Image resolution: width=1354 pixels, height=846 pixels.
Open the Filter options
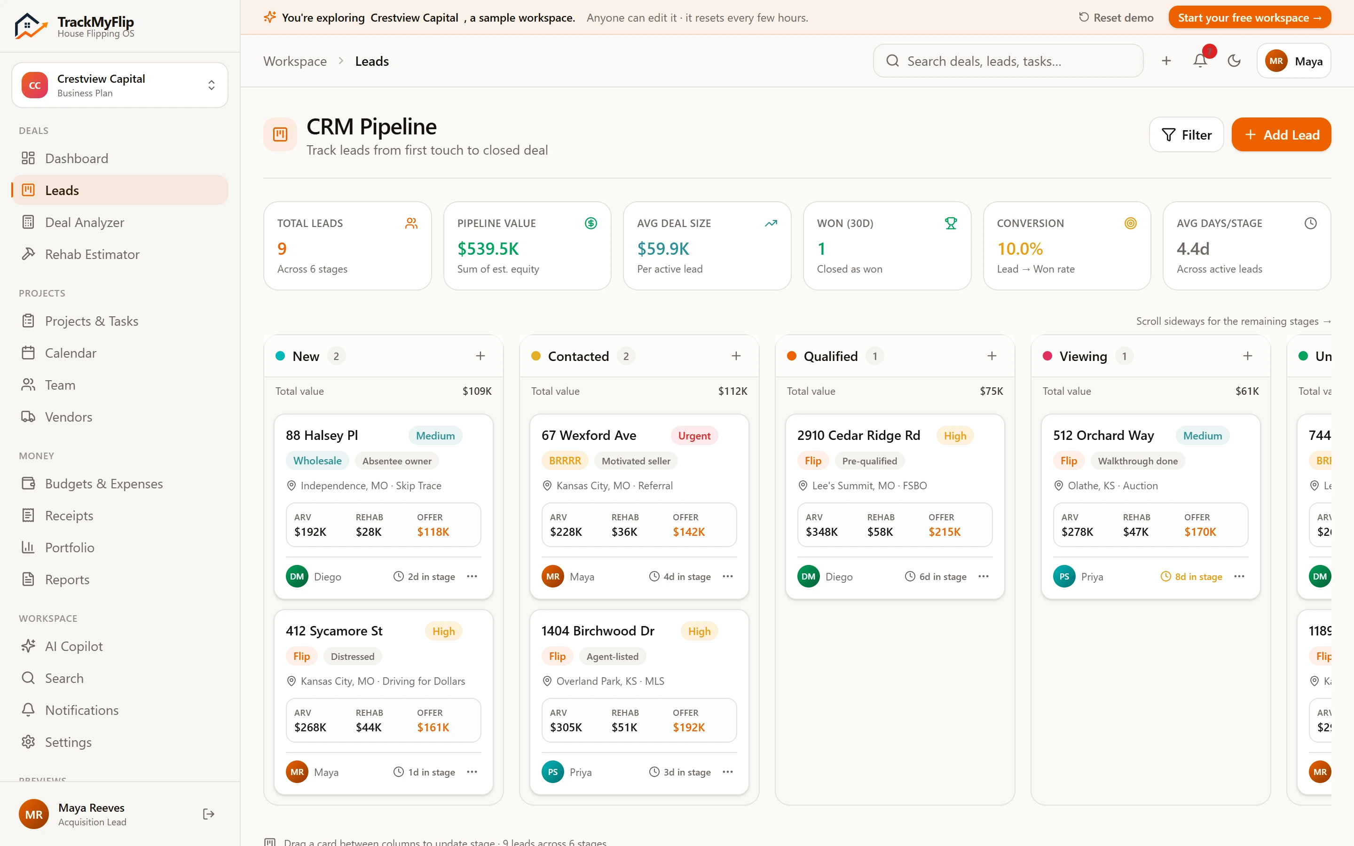[x=1186, y=134]
